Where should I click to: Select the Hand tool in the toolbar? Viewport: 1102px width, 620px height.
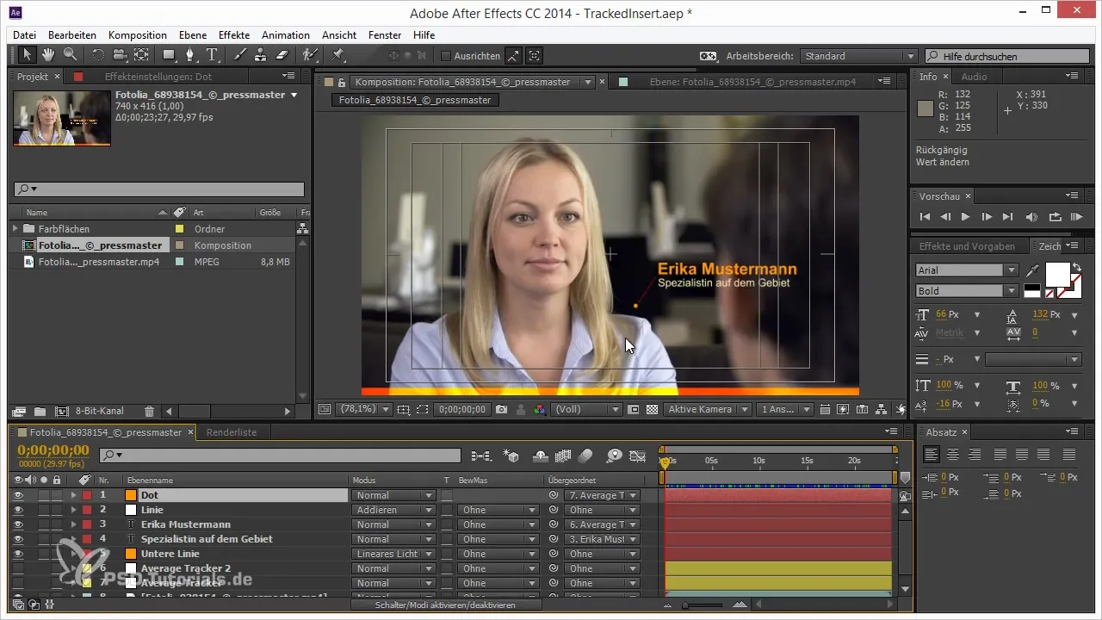48,55
